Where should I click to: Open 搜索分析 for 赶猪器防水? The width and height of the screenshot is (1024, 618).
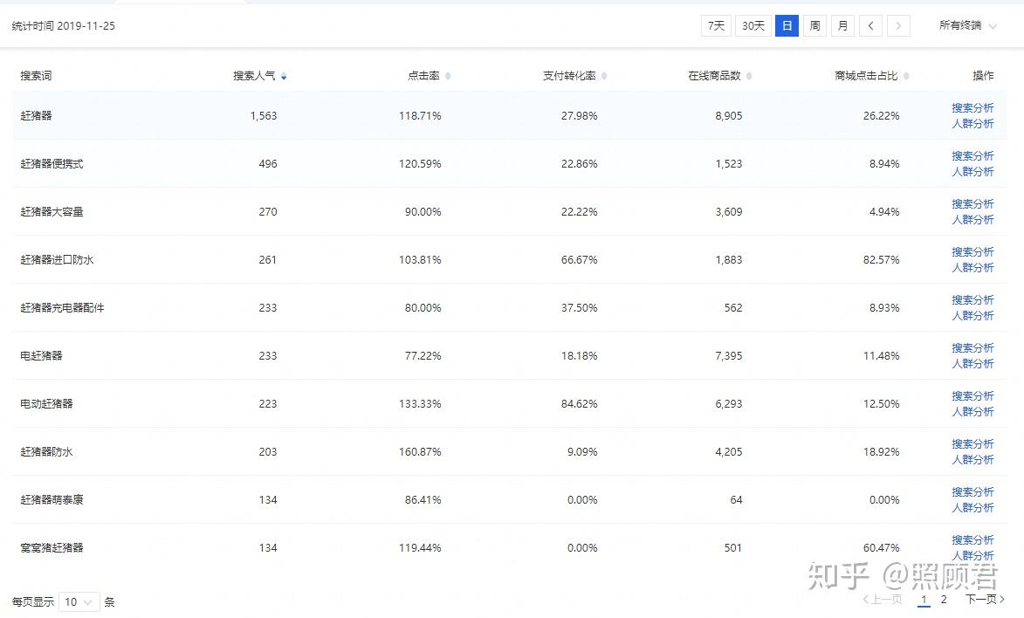coord(972,443)
